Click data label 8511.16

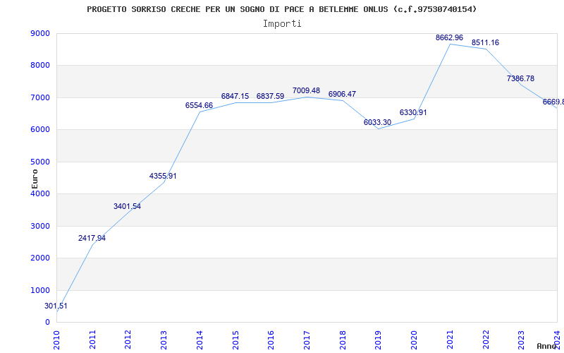coord(485,43)
